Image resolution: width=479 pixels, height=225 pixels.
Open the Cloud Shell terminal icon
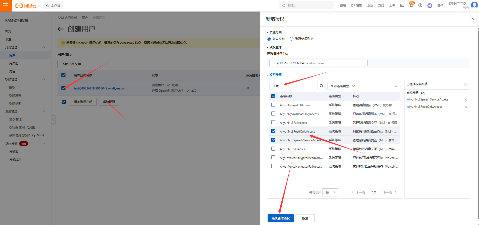[x=402, y=6]
